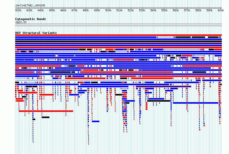Click the black variant bar below 445k near bottom
229x154 pixels.
[46, 117]
